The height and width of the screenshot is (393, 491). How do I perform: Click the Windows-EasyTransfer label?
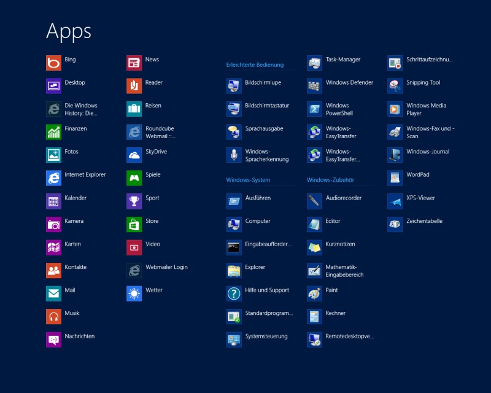[341, 132]
